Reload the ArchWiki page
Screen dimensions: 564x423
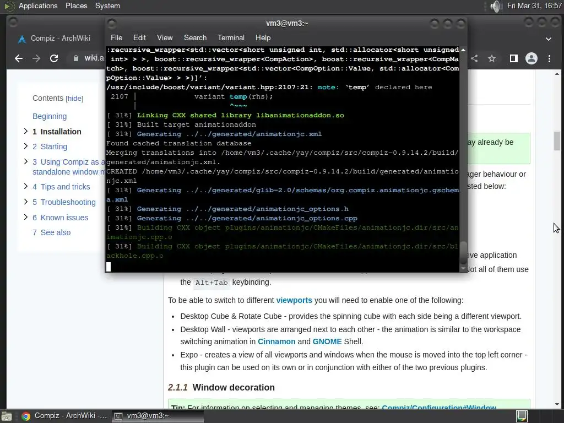tap(54, 58)
